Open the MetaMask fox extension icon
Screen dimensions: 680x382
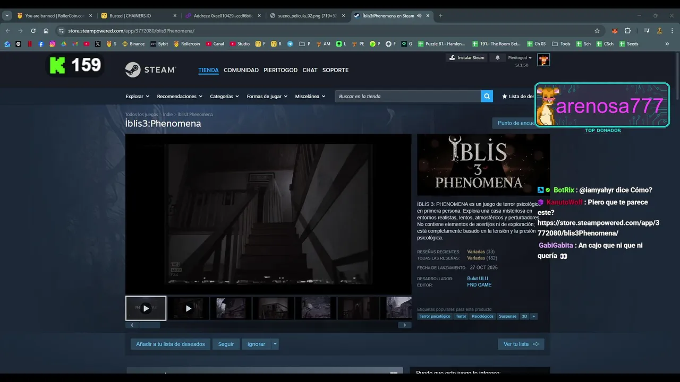615,31
